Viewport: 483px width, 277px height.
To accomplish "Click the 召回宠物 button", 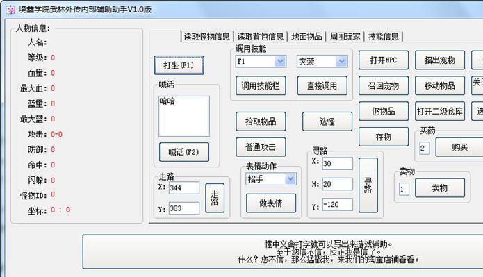I will click(384, 85).
